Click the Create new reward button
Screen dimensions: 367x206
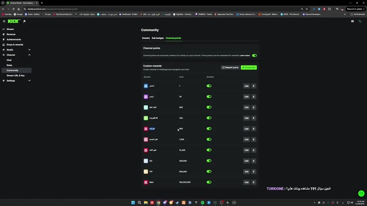pos(249,68)
